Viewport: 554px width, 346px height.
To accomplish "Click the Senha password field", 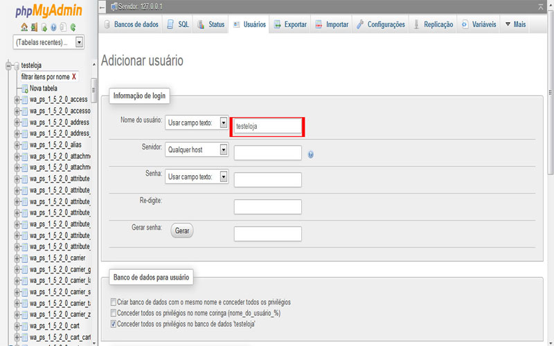I will point(267,180).
